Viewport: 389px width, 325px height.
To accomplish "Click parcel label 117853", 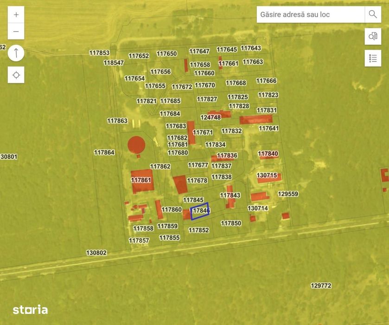I will click(x=99, y=52).
